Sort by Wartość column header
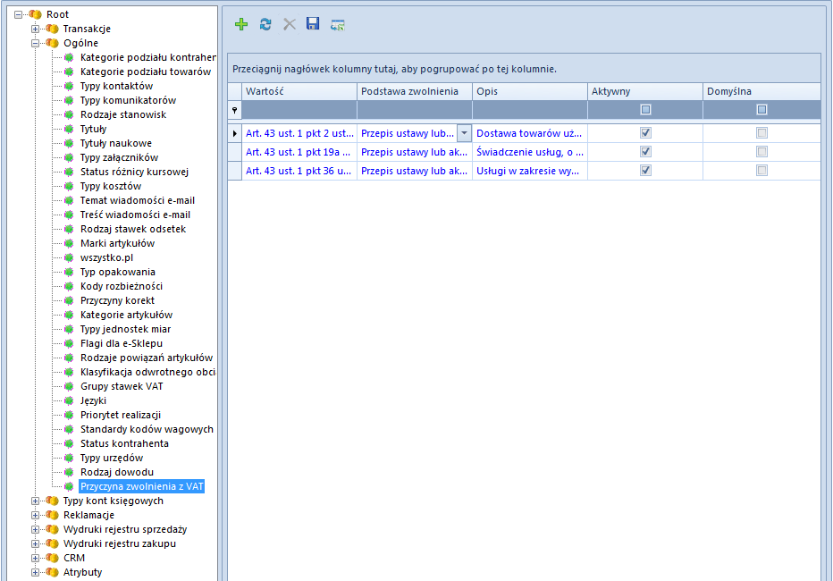Viewport: 833px width, 581px height. (299, 91)
